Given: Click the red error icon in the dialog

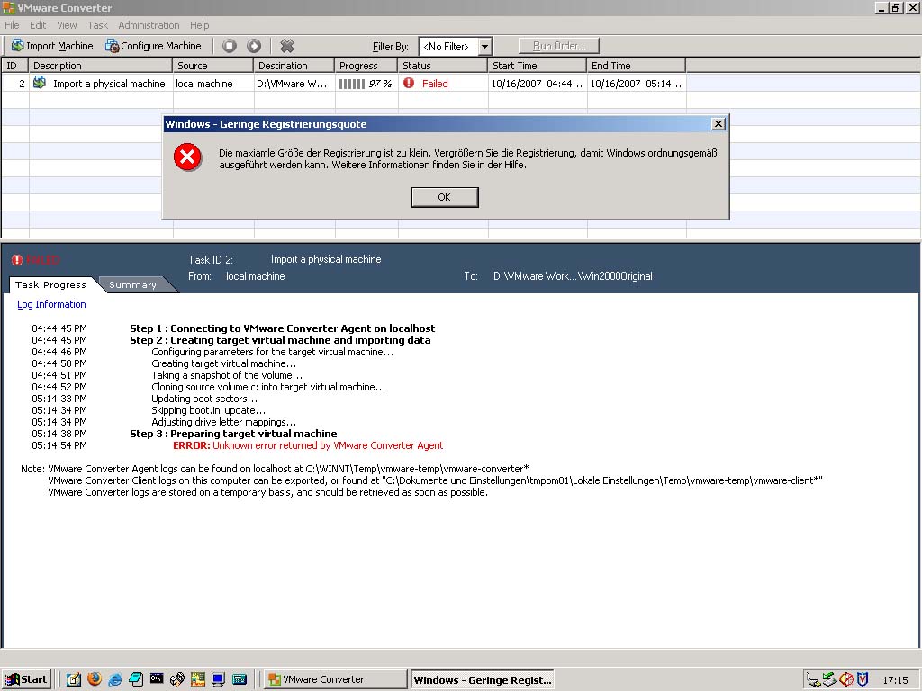Looking at the screenshot, I should [187, 157].
